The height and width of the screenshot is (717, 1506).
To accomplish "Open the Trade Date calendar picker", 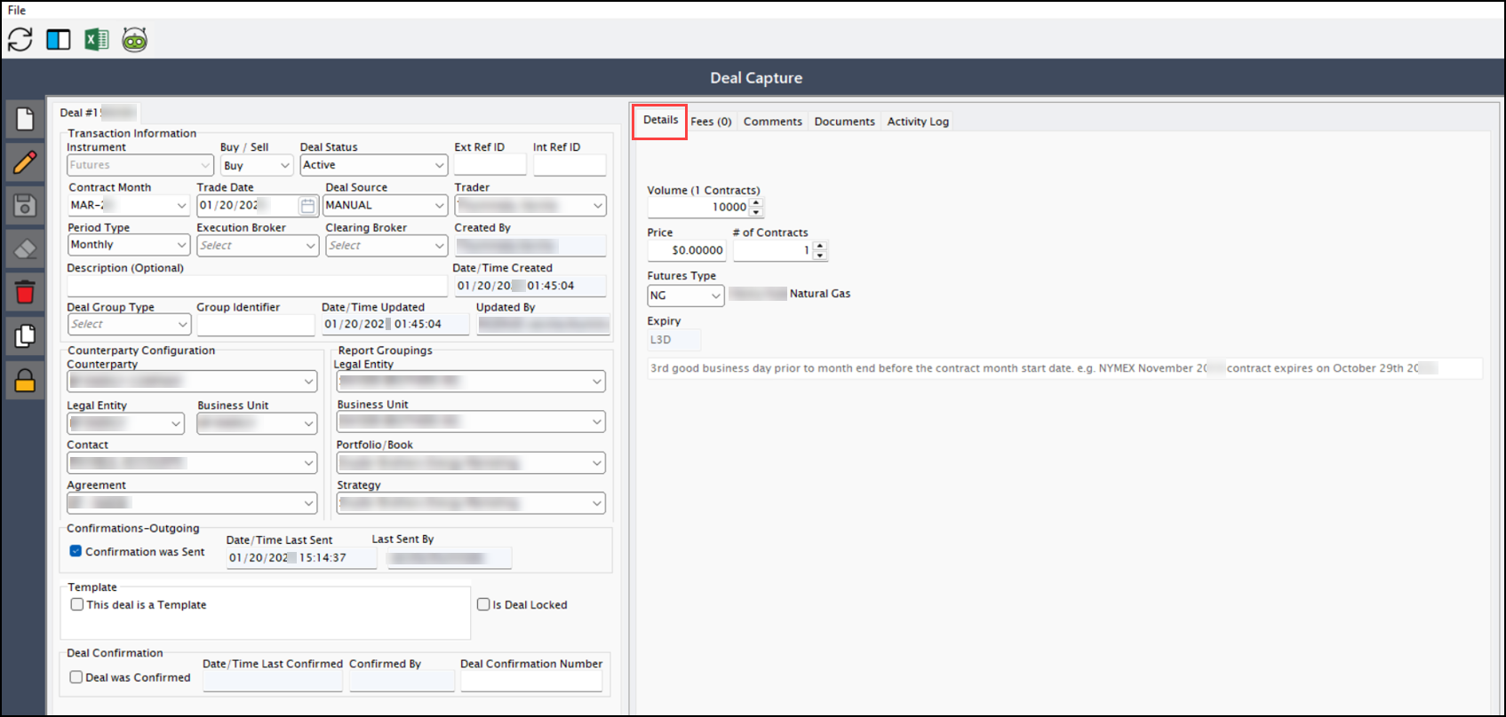I will coord(307,206).
